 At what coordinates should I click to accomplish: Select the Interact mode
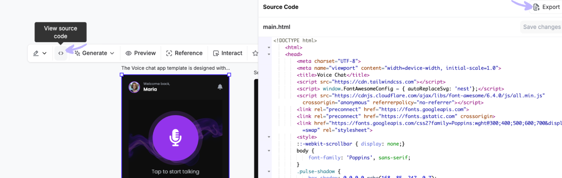[x=228, y=53]
